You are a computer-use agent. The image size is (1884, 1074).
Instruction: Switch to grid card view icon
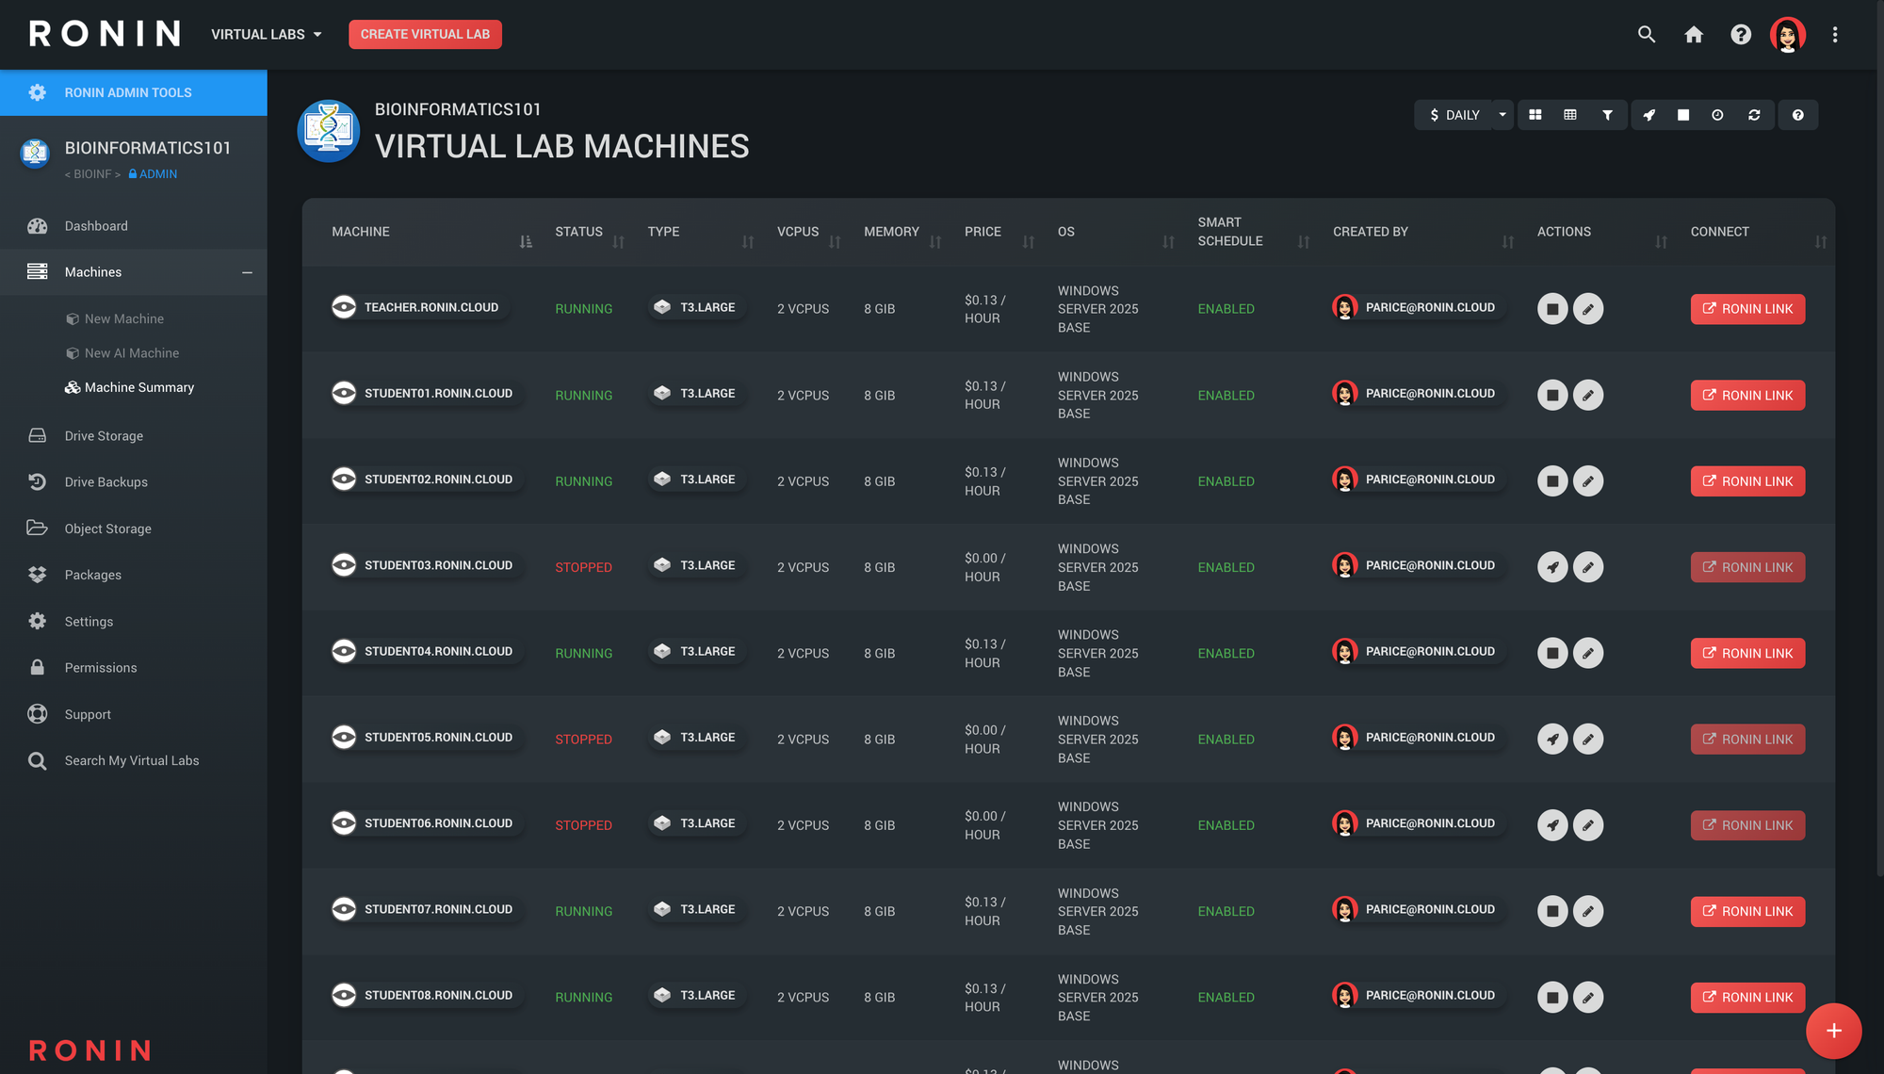click(x=1535, y=115)
